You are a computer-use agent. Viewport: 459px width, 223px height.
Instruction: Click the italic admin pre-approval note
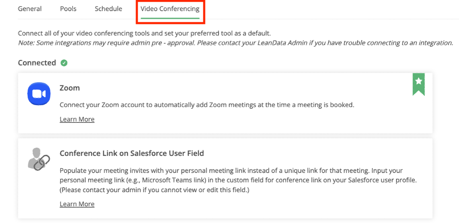coord(235,43)
